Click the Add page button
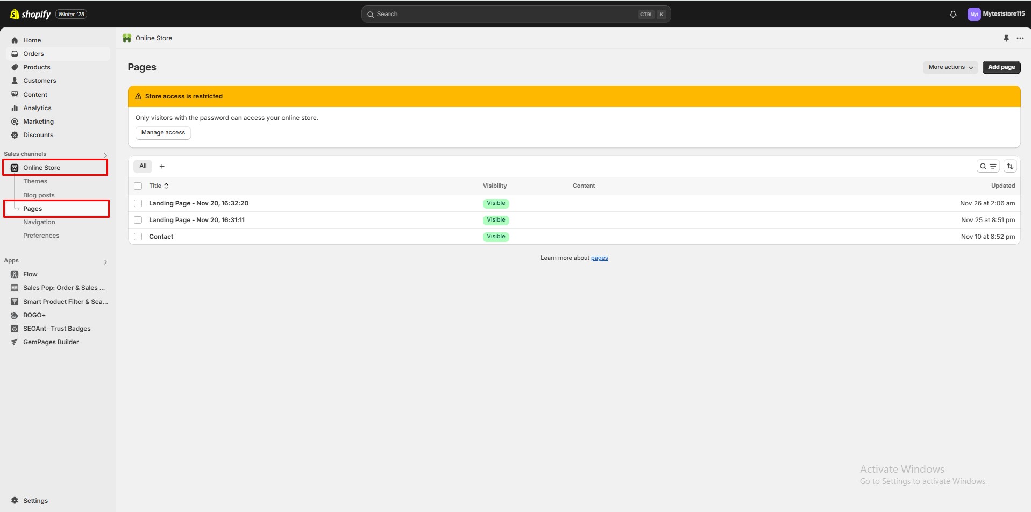The image size is (1031, 512). (1000, 67)
